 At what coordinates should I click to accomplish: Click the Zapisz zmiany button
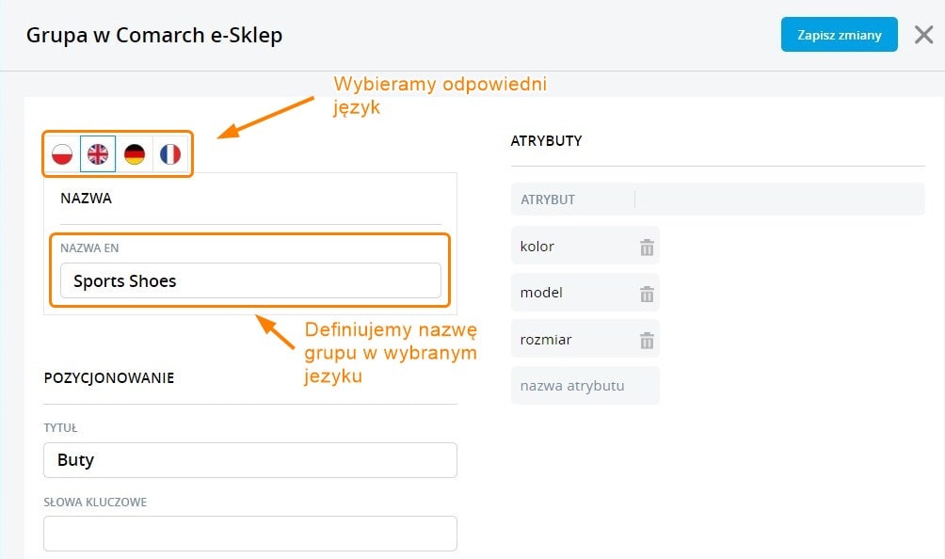(839, 36)
